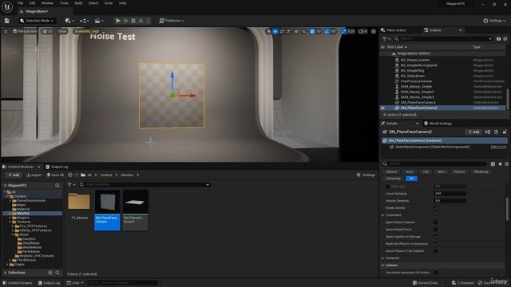Toggle surface snapping icon in viewport
511x287 pixels.
coord(303,31)
